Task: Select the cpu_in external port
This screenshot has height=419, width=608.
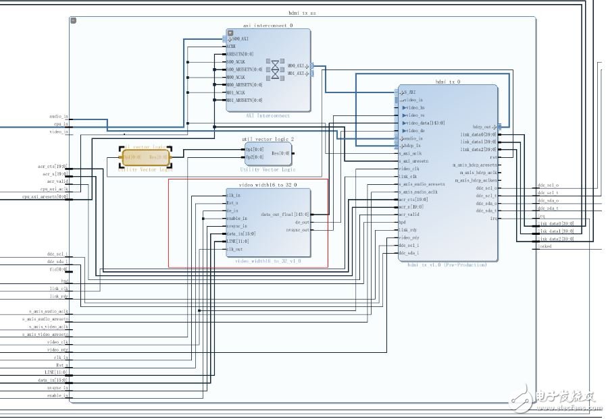Action: 61,124
